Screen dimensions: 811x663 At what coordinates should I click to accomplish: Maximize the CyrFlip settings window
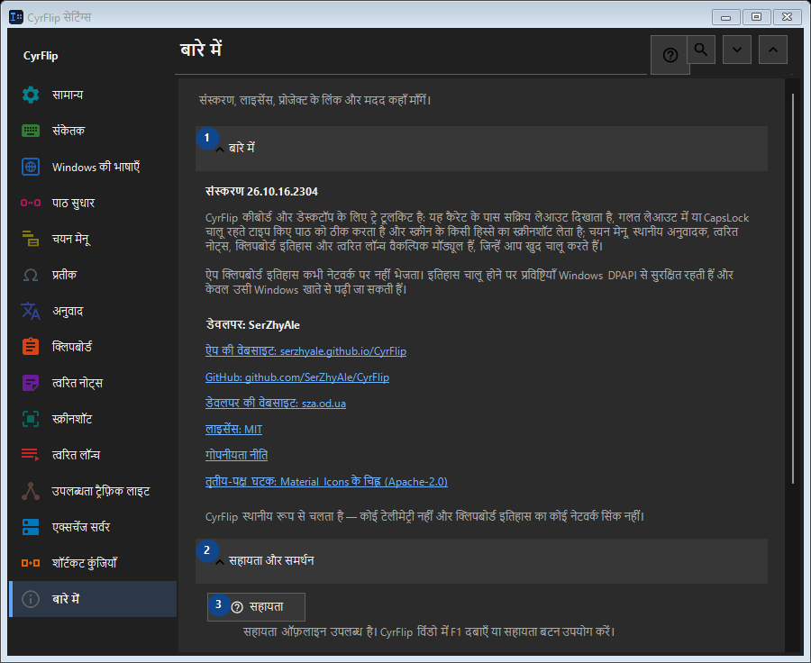point(757,17)
